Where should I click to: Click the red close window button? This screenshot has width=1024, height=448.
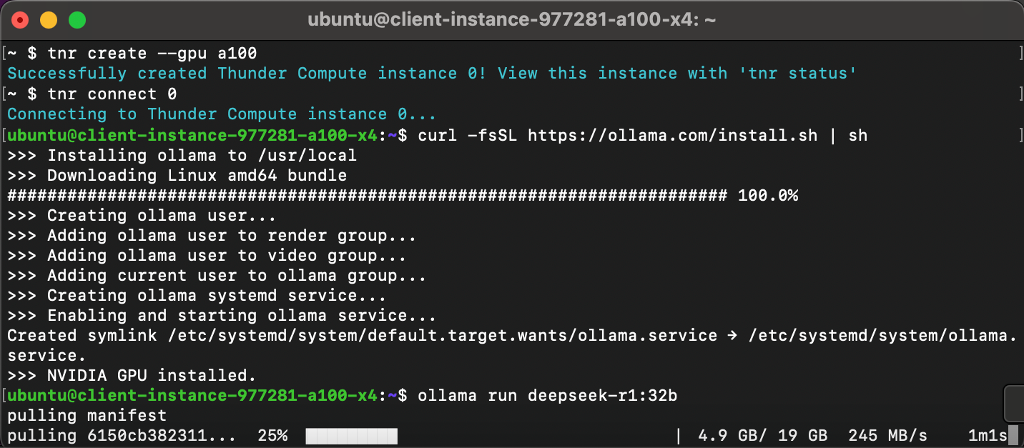19,20
